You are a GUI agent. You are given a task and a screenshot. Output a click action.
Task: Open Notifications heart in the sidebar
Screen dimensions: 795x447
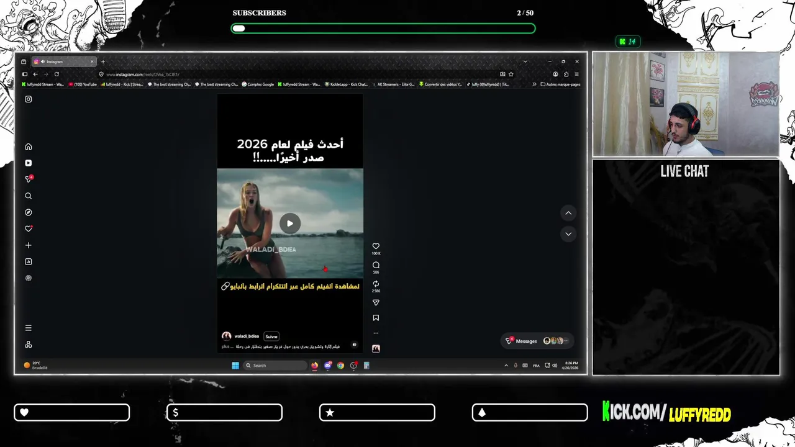click(x=28, y=228)
